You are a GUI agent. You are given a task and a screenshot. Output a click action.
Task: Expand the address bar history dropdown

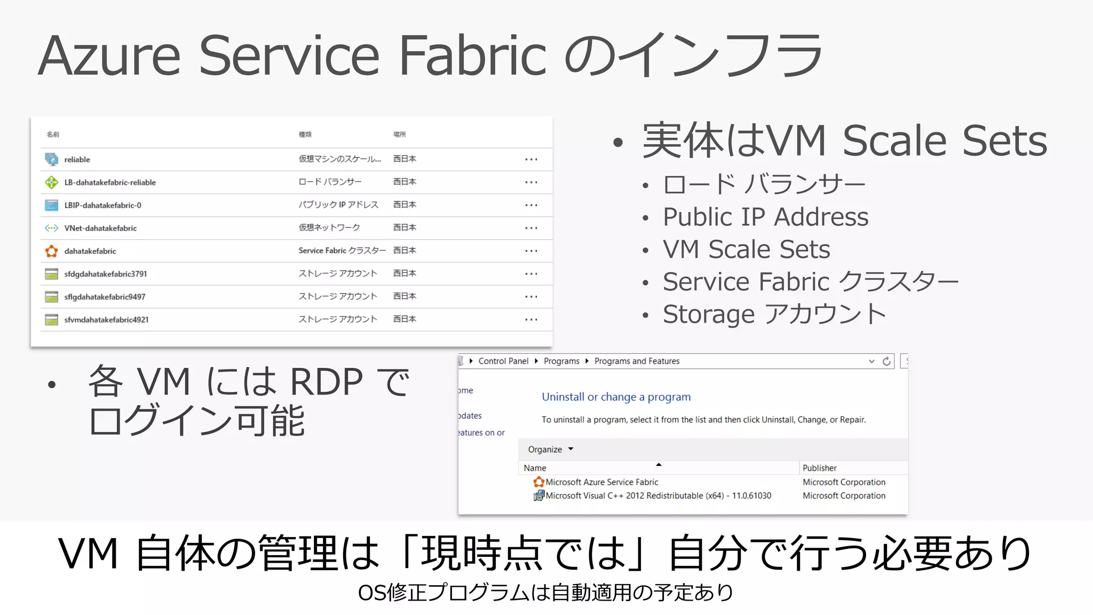tap(872, 361)
